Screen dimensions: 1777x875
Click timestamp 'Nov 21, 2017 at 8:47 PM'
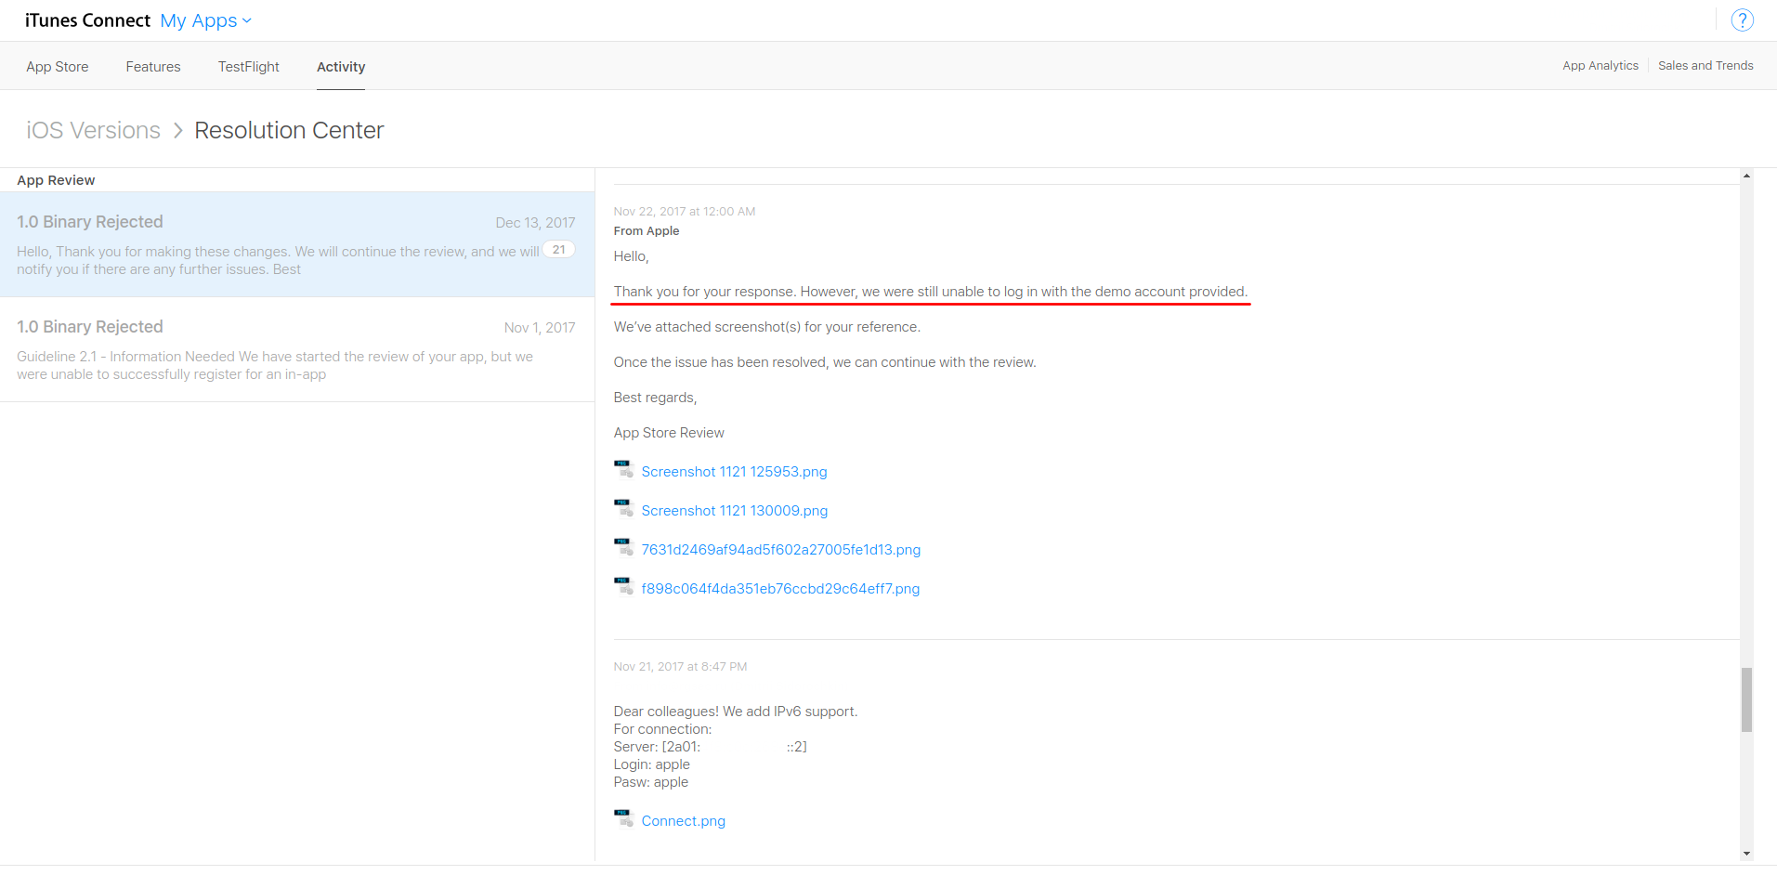(680, 667)
